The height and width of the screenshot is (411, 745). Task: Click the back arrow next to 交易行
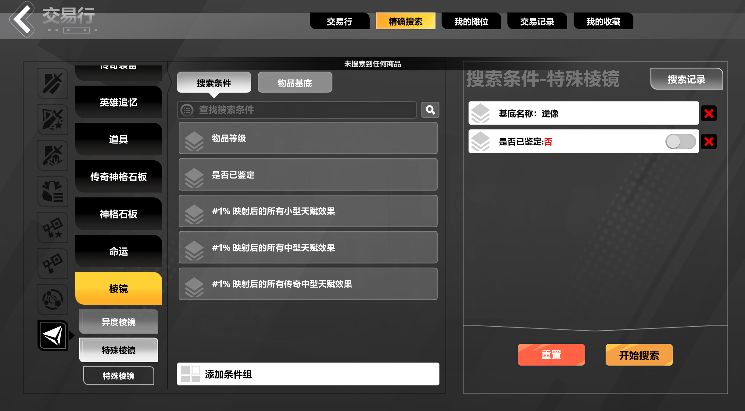tap(22, 19)
